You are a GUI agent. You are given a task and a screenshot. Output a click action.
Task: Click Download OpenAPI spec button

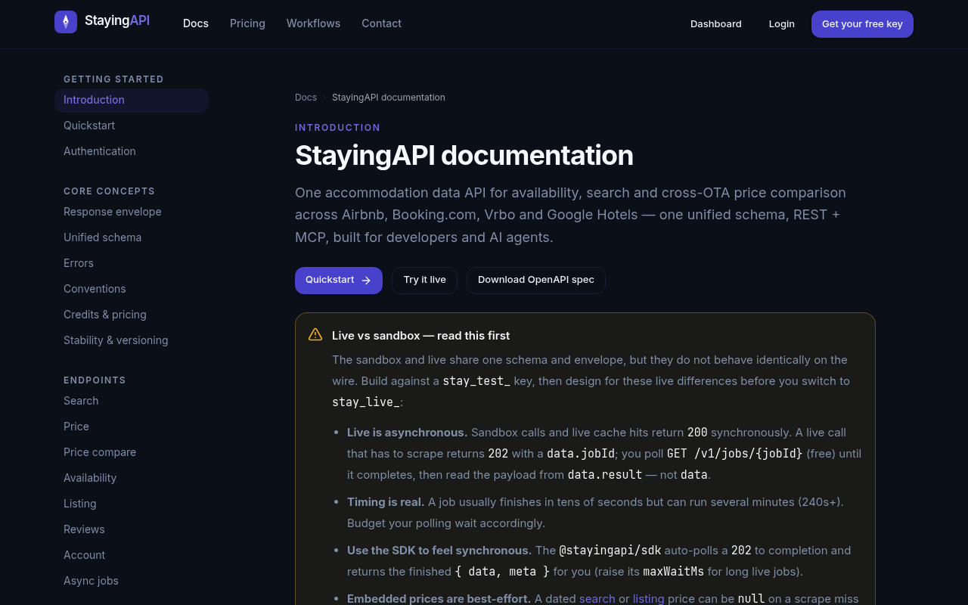pyautogui.click(x=535, y=281)
